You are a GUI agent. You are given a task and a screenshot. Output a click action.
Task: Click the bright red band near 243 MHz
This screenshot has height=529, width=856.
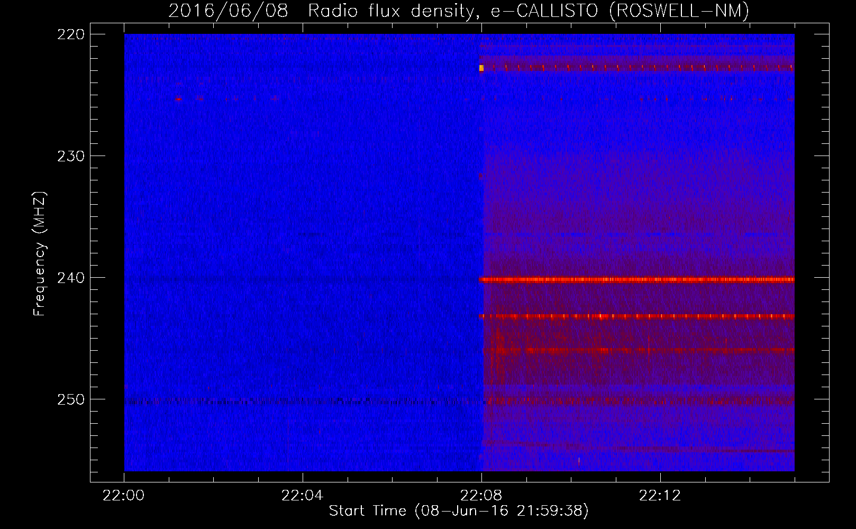[x=636, y=316]
